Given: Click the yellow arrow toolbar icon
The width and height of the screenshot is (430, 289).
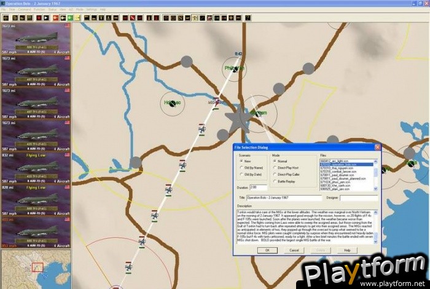Looking at the screenshot, I should [x=77, y=18].
